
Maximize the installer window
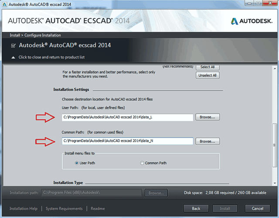pos(258,3)
